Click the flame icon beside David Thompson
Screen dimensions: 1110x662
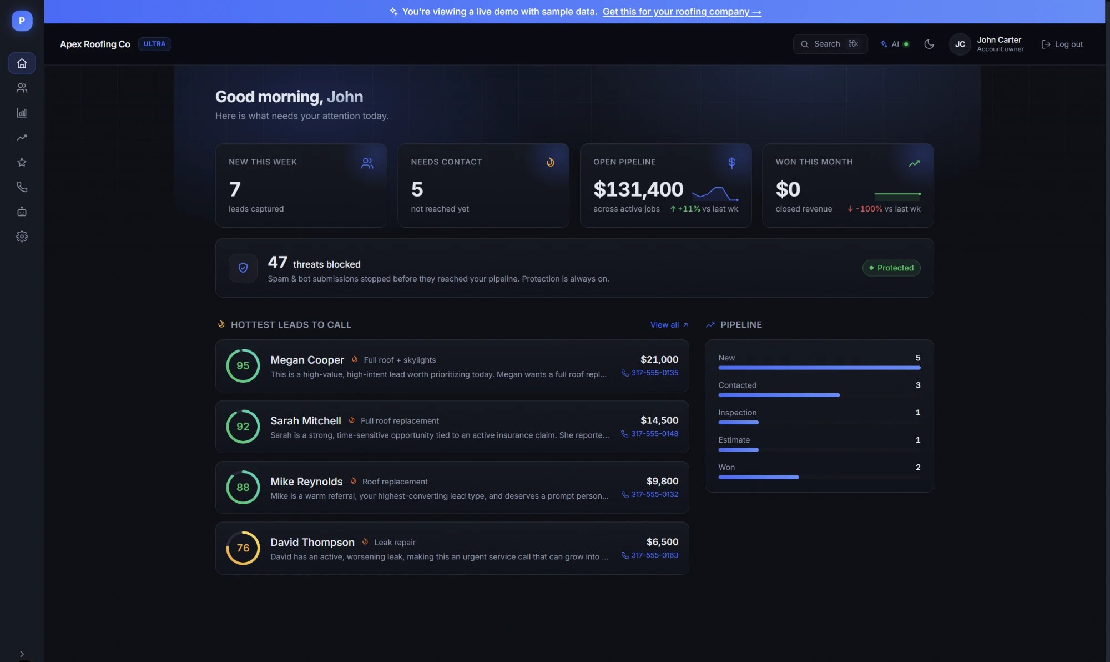365,541
